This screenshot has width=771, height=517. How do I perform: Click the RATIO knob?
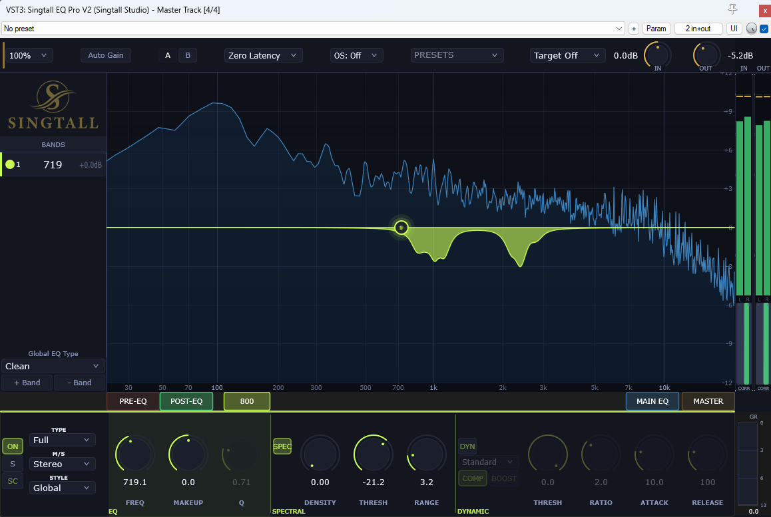click(601, 454)
